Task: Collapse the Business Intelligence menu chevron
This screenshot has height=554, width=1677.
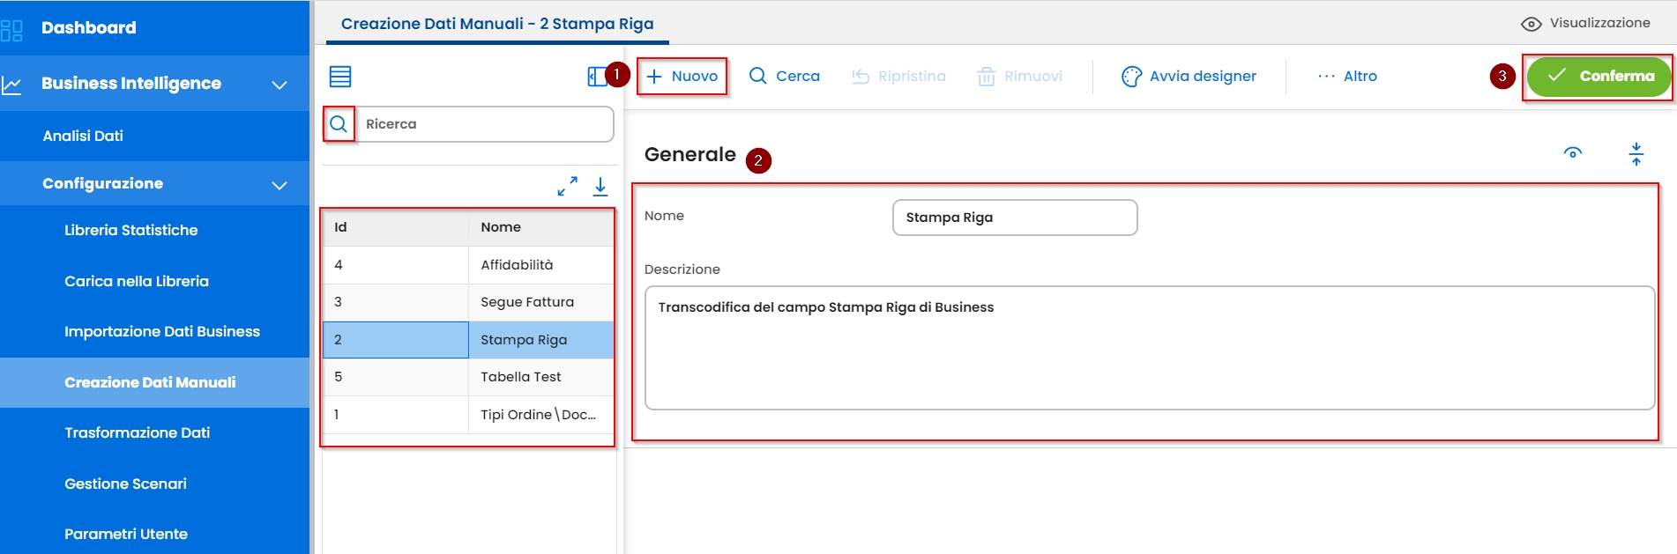Action: (279, 85)
